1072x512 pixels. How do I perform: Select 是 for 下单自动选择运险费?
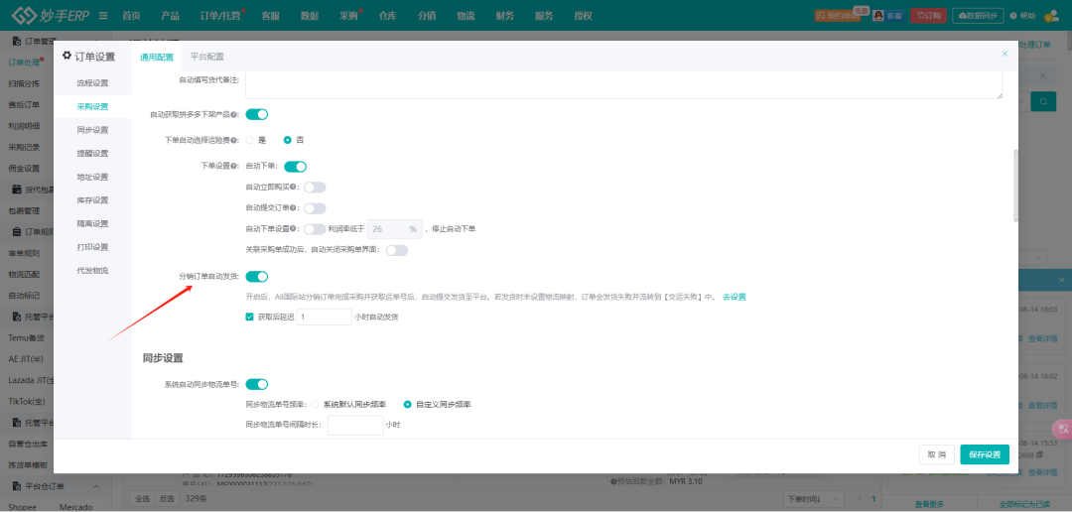pyautogui.click(x=250, y=140)
